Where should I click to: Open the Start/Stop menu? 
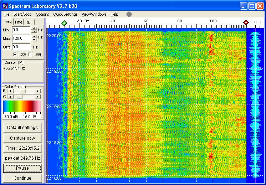point(22,14)
